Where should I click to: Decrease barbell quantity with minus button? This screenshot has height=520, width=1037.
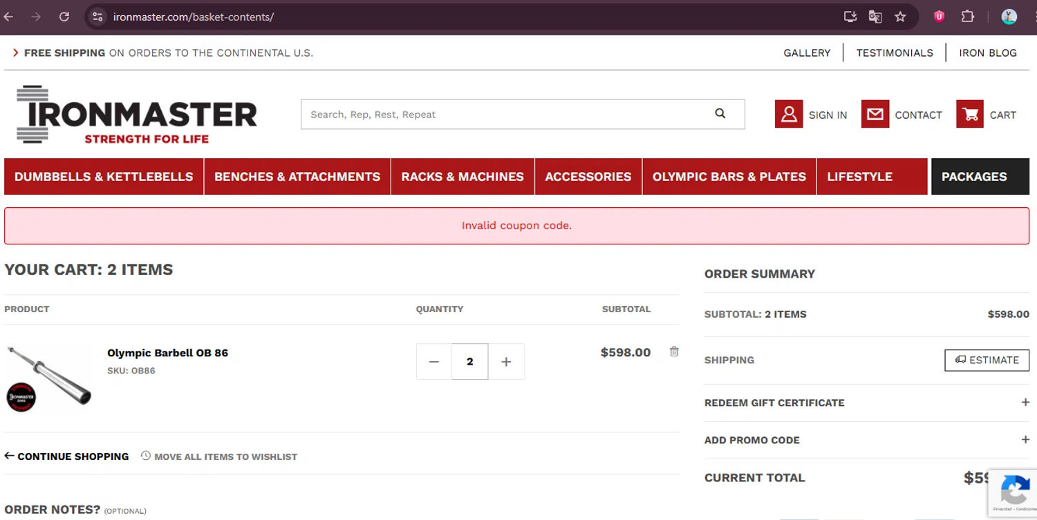(434, 362)
